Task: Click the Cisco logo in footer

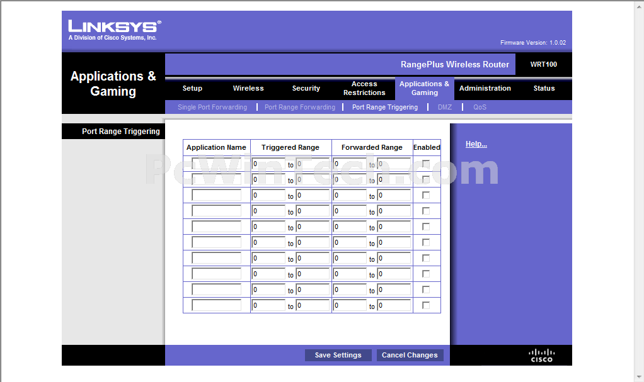Action: click(542, 356)
